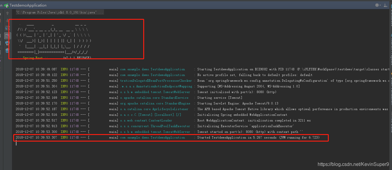Click 'trationDelegate$BeanPostProcessorChecker' logger name
392x170 pixels.
[156, 81]
